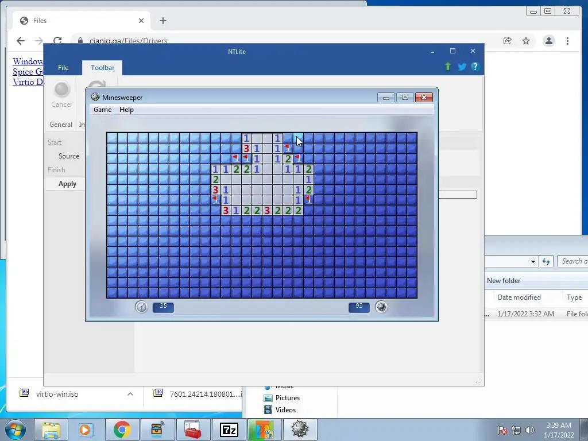The height and width of the screenshot is (441, 588).
Task: Select Apply page in NTLite sidebar
Action: point(67,184)
